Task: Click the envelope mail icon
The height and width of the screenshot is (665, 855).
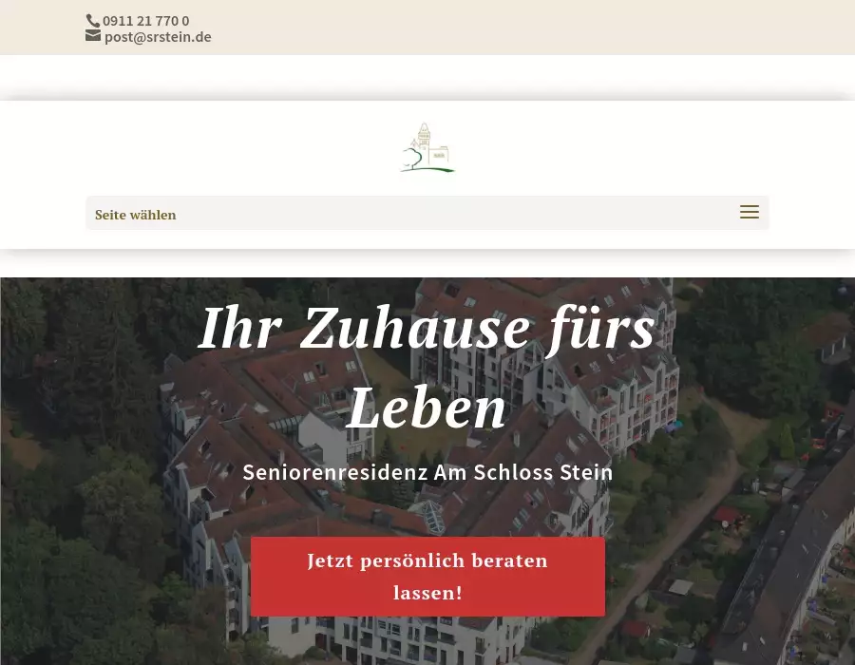Action: click(93, 36)
